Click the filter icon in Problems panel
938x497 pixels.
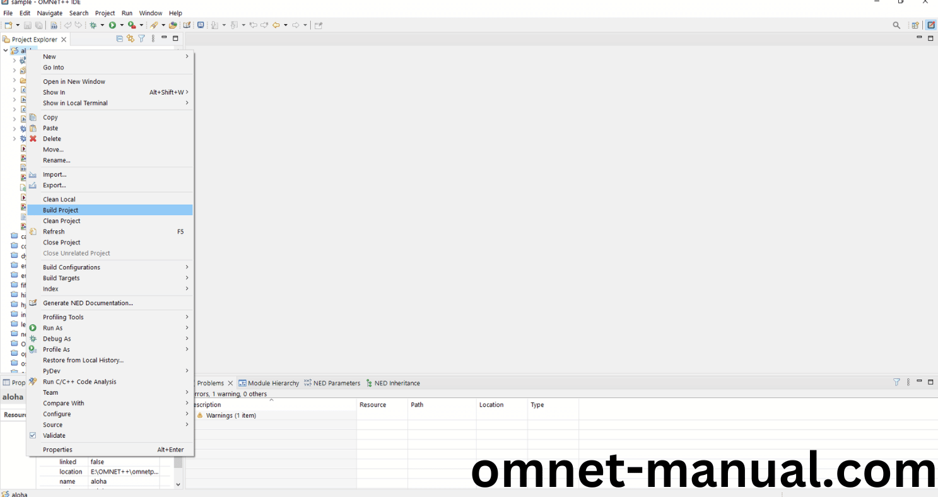coord(896,382)
